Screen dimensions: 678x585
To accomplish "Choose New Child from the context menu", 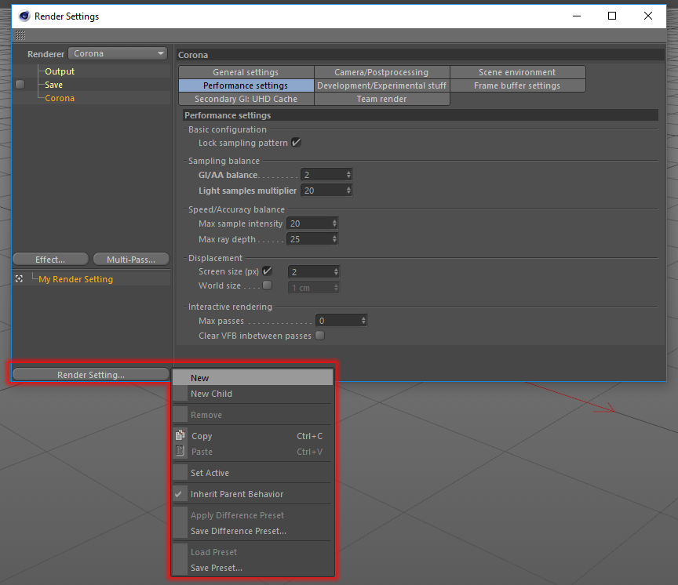I will coord(253,394).
